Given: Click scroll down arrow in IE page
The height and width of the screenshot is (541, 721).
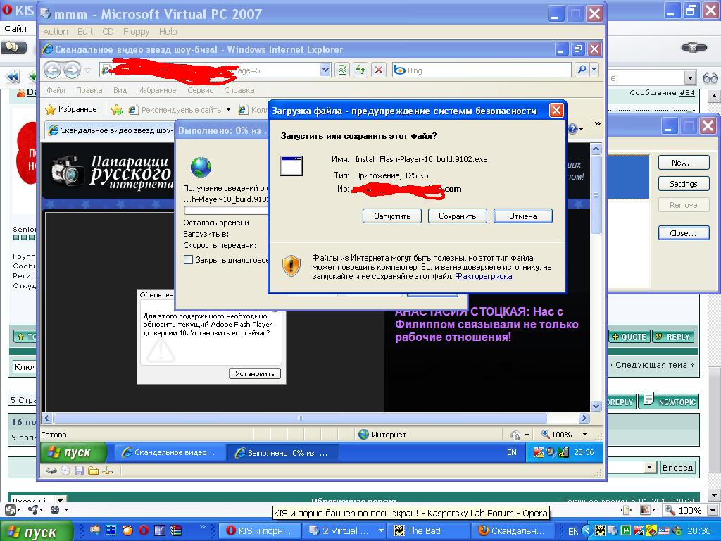Looking at the screenshot, I should [x=596, y=406].
